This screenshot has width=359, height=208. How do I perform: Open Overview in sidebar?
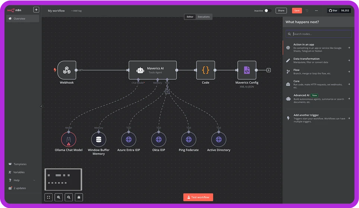coord(23,19)
